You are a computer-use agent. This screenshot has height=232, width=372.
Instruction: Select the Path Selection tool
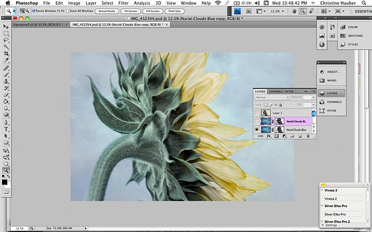6,136
